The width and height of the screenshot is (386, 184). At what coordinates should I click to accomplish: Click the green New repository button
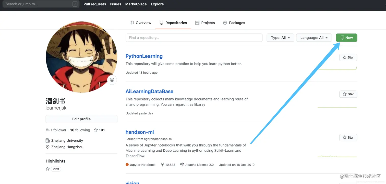(x=346, y=38)
